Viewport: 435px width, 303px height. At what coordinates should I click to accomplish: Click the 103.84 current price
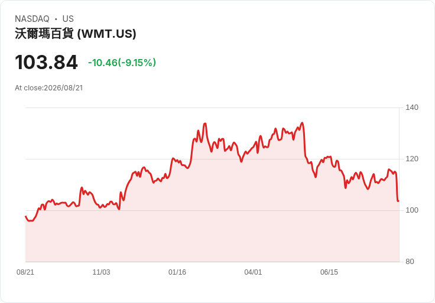click(x=46, y=62)
